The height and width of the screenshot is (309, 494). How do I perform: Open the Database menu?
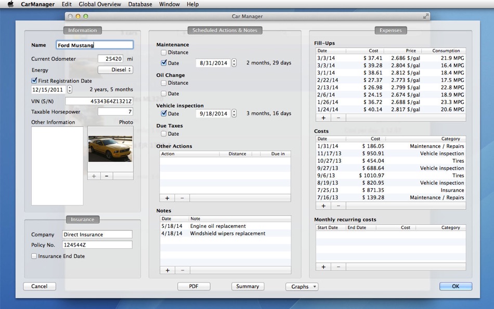[x=140, y=4]
